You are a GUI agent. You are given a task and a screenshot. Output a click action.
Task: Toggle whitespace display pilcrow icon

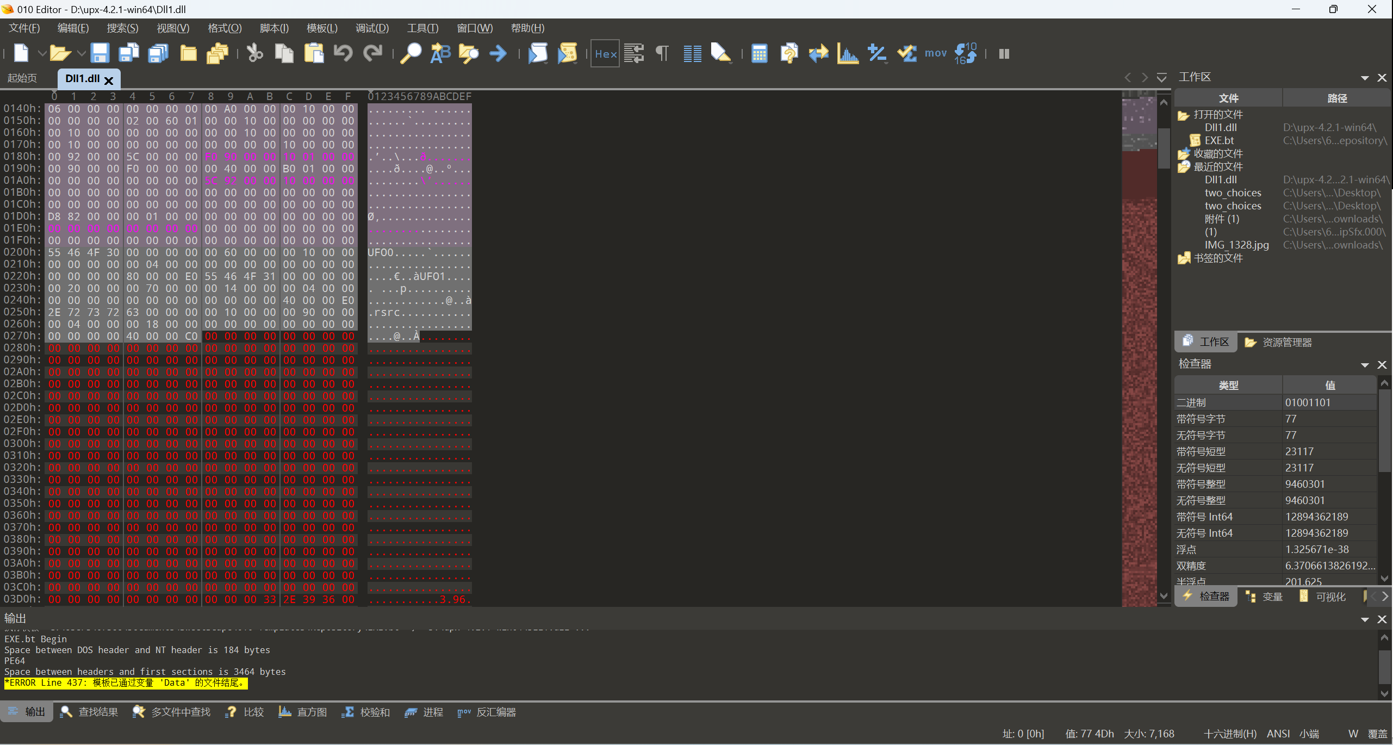click(x=662, y=53)
